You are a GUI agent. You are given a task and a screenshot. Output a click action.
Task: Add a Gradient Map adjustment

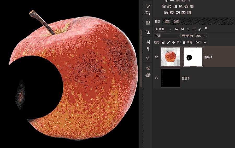click(189, 13)
